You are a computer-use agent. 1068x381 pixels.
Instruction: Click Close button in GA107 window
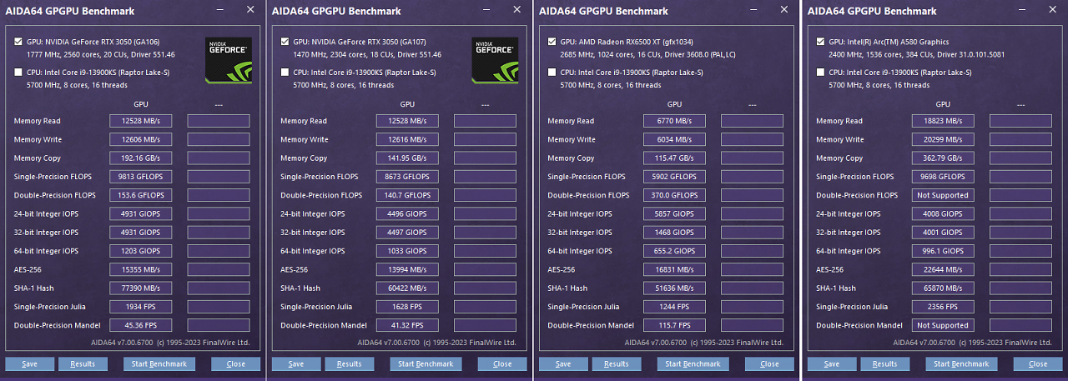pyautogui.click(x=502, y=363)
